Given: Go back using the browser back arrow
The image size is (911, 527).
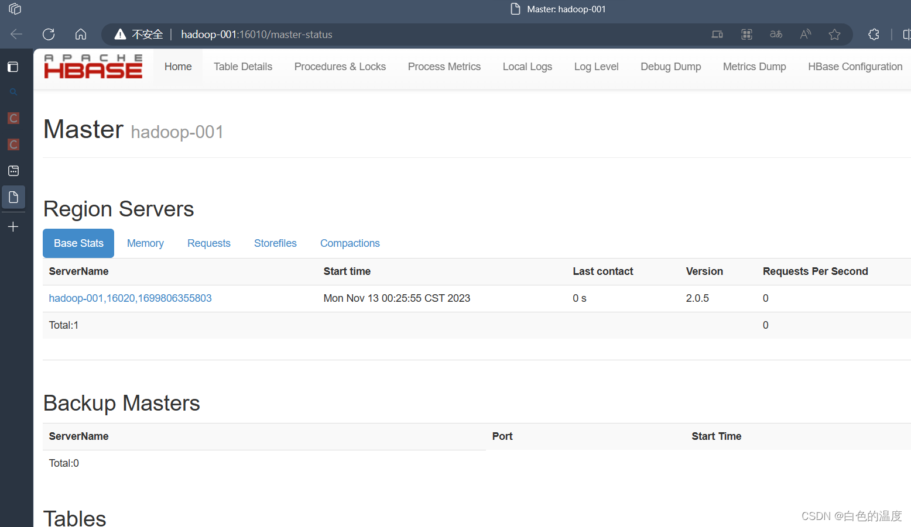Looking at the screenshot, I should [16, 34].
